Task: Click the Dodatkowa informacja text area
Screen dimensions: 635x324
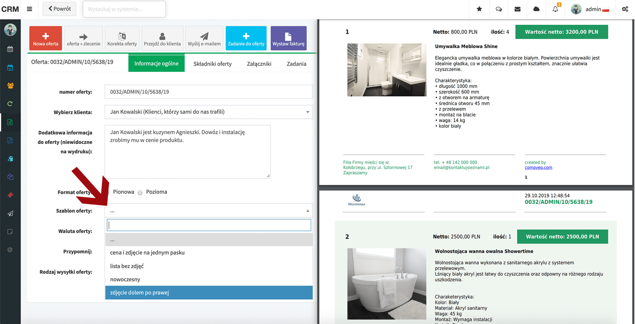Action: [x=188, y=152]
